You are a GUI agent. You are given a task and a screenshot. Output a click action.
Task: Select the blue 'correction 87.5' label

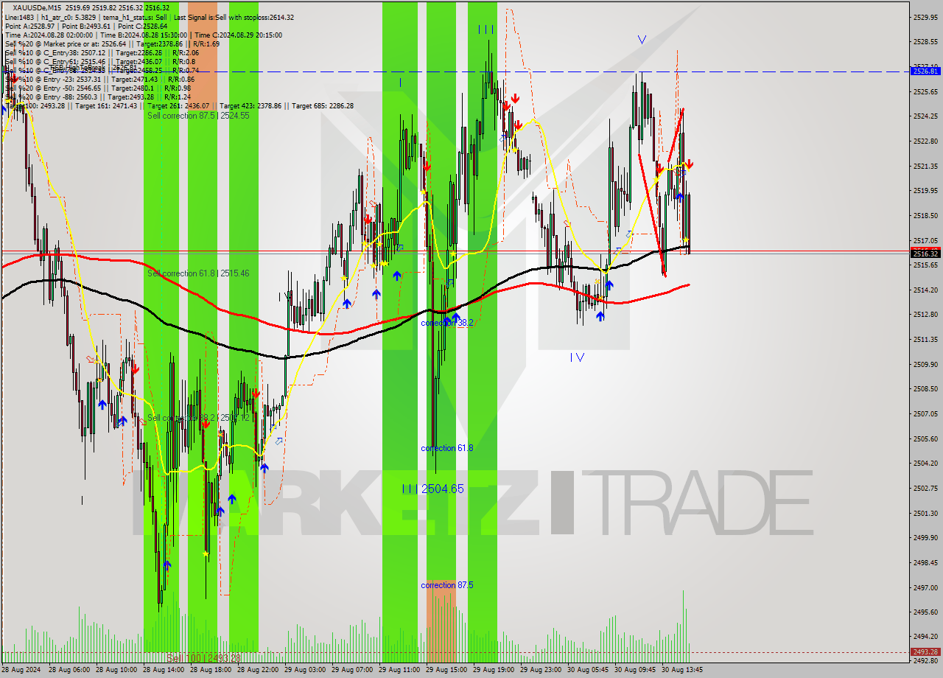446,585
